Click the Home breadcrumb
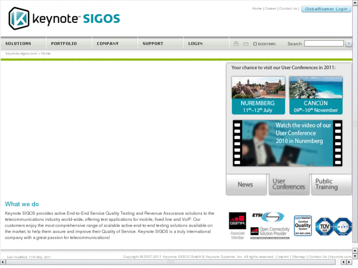The width and height of the screenshot is (358, 268). pyautogui.click(x=46, y=54)
